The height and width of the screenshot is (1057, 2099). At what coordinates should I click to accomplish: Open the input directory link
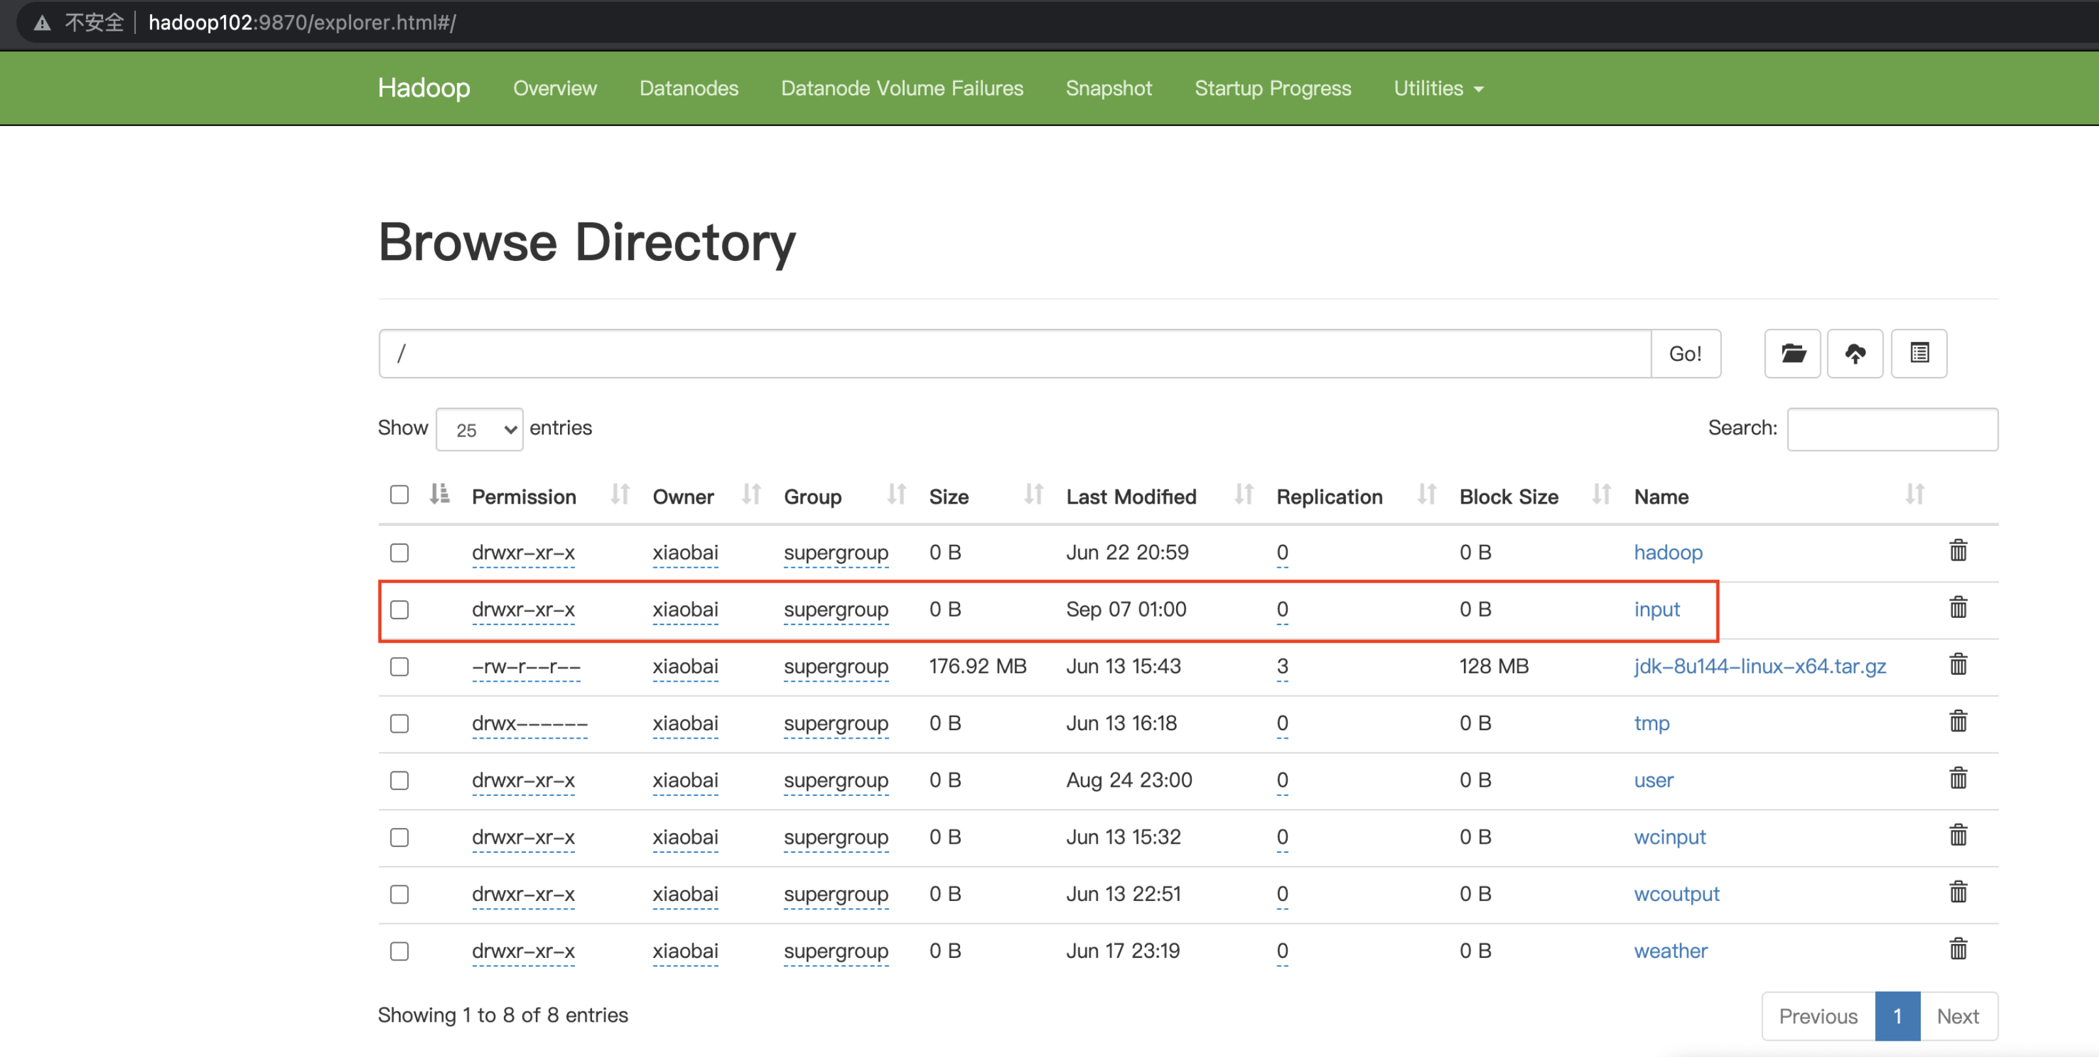click(x=1656, y=609)
